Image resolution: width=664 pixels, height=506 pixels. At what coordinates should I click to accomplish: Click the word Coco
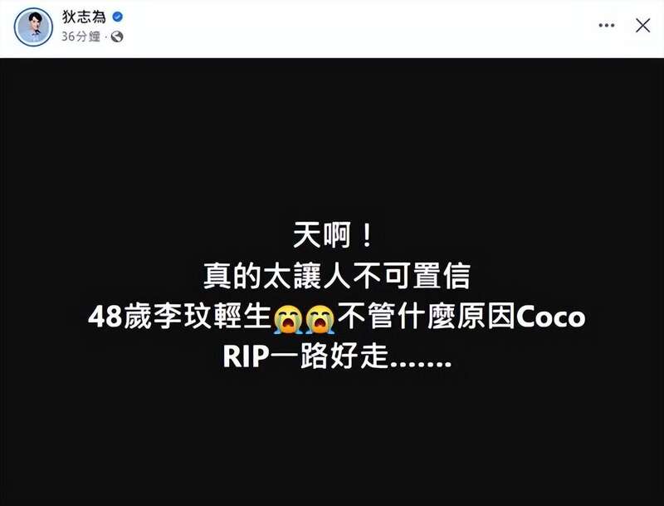click(550, 317)
